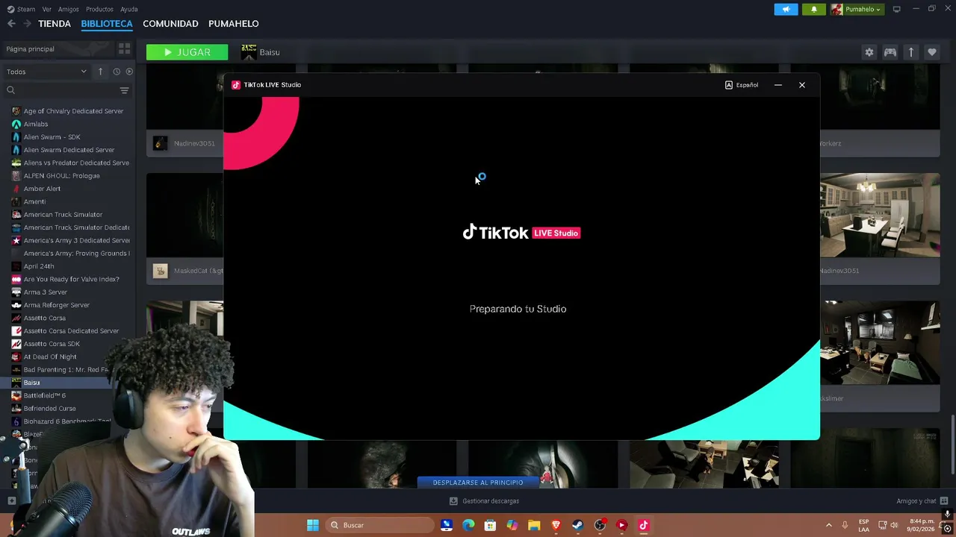Open kitchen screenshot thumbnail by Nadinev3D51

click(880, 216)
